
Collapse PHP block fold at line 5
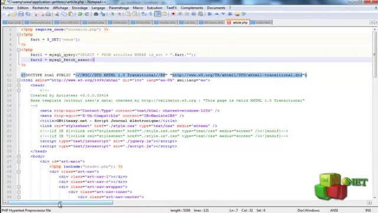pyautogui.click(x=18, y=50)
